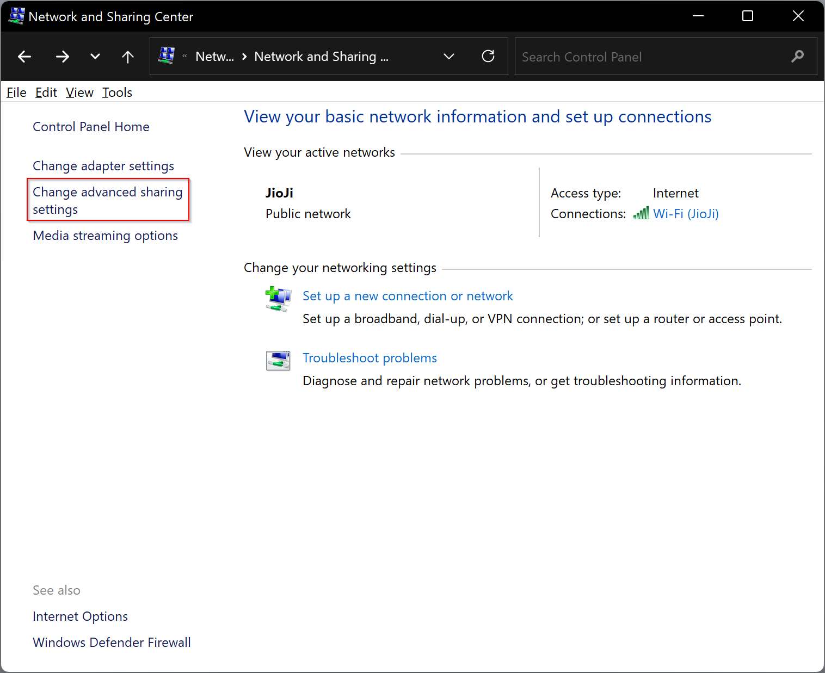825x673 pixels.
Task: Click the Wi-Fi (JioJi) connection link
Action: tap(686, 214)
